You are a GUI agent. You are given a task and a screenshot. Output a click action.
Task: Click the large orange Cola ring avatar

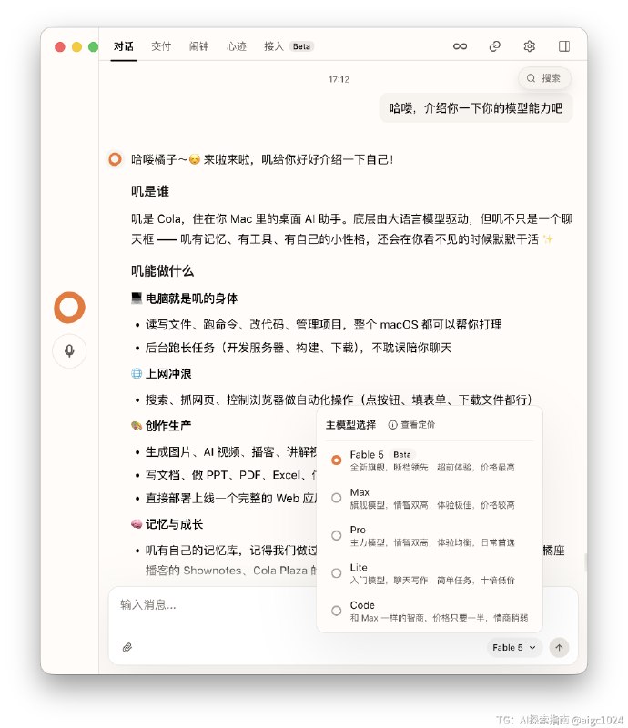pyautogui.click(x=70, y=308)
